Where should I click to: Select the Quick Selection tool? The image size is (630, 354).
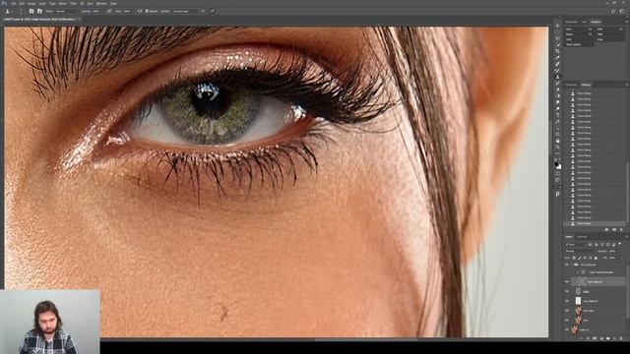(557, 45)
